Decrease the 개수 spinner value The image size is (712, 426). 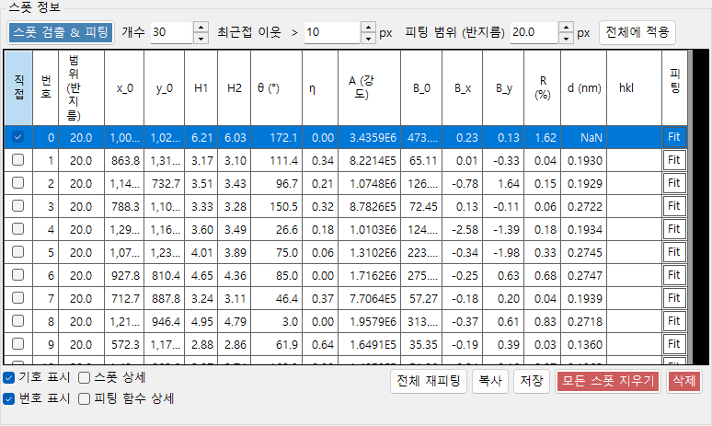pyautogui.click(x=201, y=38)
